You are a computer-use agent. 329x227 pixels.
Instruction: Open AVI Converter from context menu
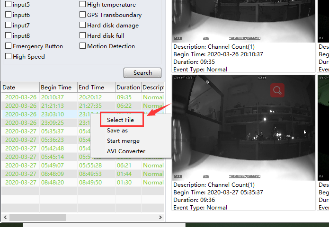(126, 151)
